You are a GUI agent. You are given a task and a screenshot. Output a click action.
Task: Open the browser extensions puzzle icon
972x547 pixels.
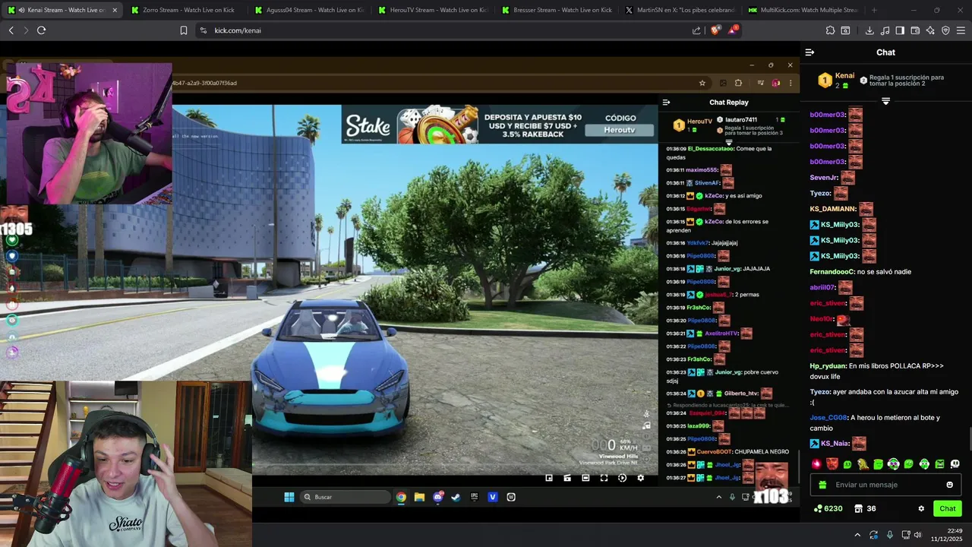(x=830, y=30)
